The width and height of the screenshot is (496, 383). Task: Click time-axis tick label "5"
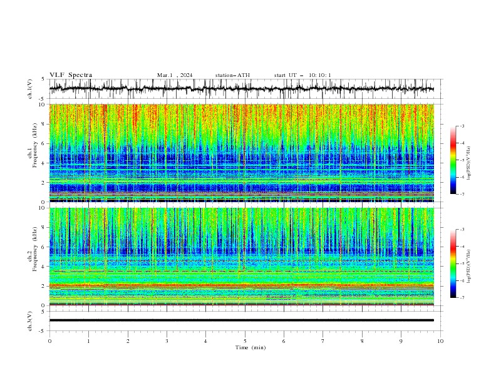245,341
